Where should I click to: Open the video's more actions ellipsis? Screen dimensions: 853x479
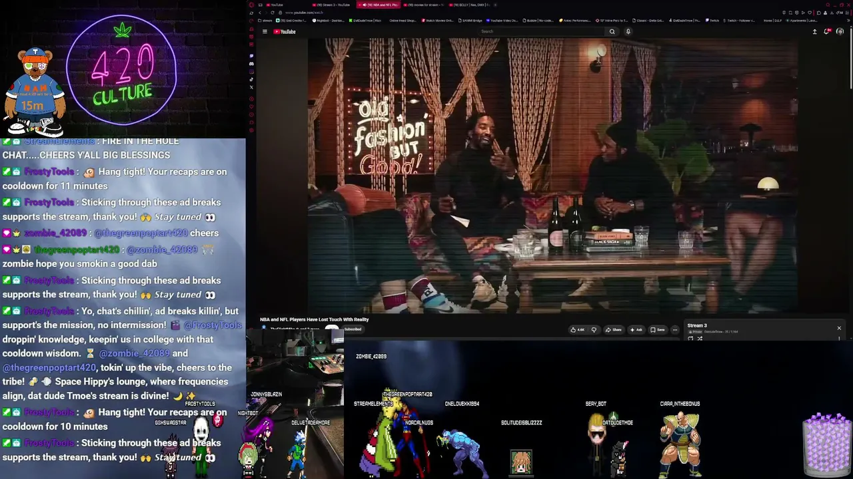click(x=674, y=329)
